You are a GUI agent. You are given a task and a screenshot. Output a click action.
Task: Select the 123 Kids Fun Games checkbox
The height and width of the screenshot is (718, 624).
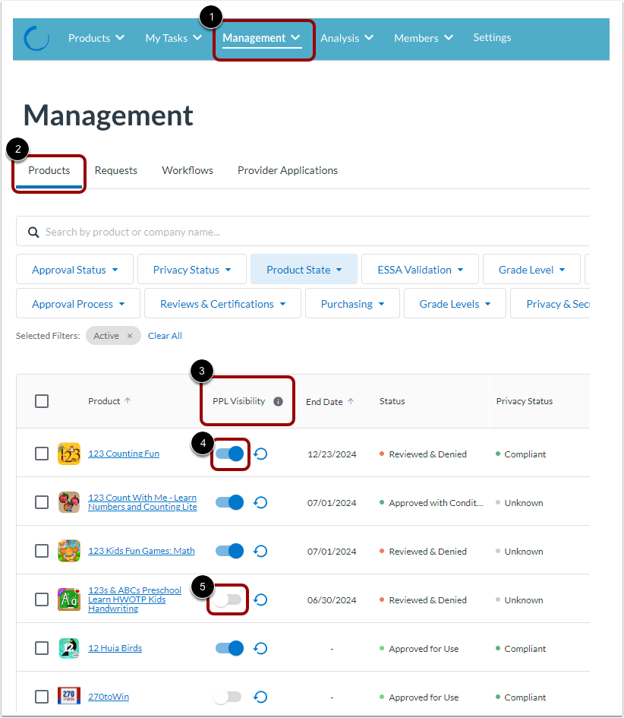(42, 551)
